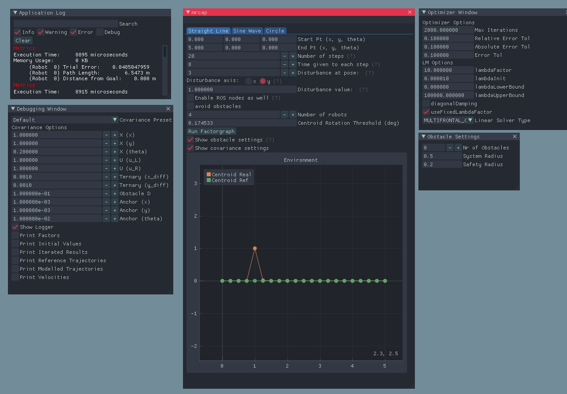Uncheck Show obstacle settings
This screenshot has width=567, height=394.
pyautogui.click(x=190, y=140)
